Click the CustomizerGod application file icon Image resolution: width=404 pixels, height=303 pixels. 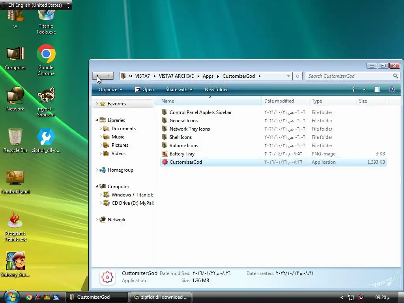[165, 162]
